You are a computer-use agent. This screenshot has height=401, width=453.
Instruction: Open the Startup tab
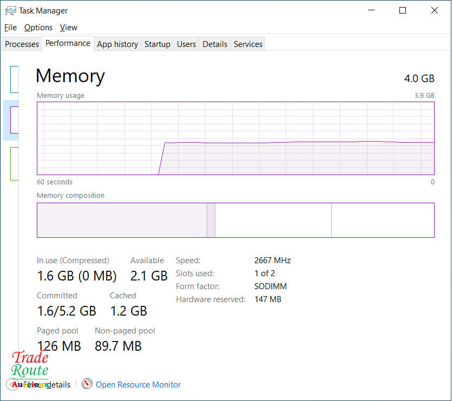point(157,44)
